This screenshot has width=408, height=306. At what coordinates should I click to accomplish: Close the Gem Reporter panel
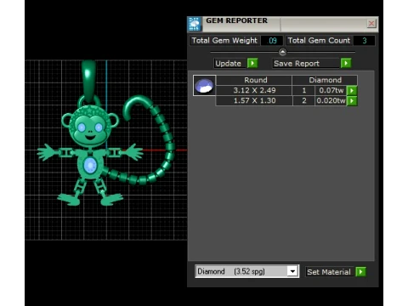pyautogui.click(x=371, y=24)
